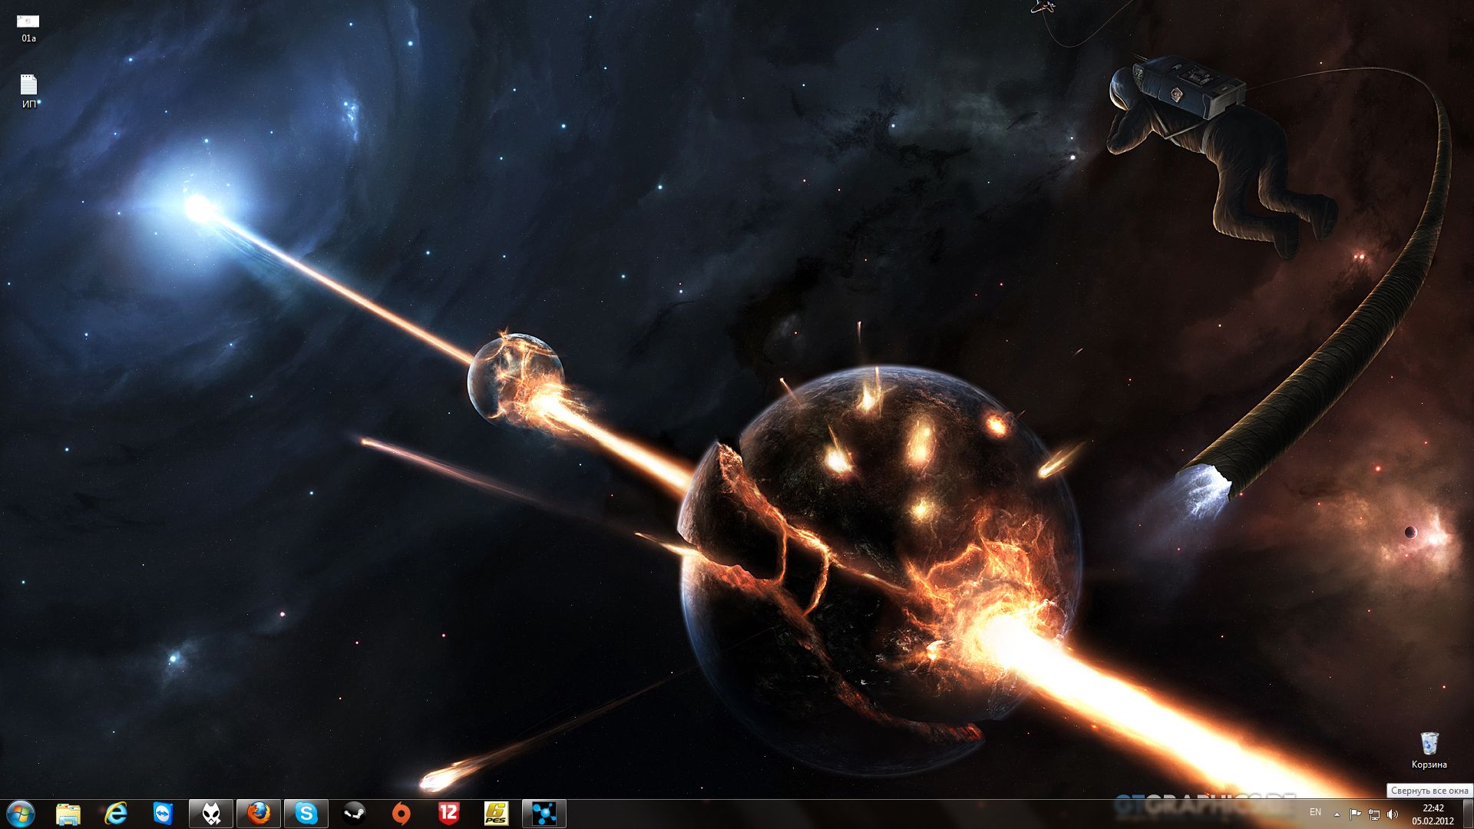The height and width of the screenshot is (829, 1474).
Task: Switch to the foobar2000 taskbar window
Action: (x=211, y=813)
